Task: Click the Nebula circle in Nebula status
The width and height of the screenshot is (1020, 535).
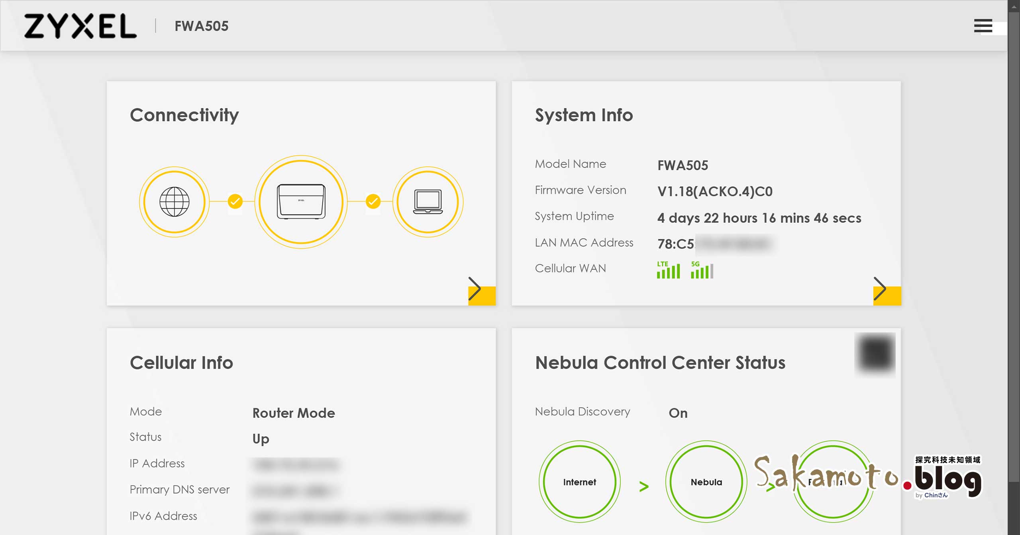Action: pos(706,482)
